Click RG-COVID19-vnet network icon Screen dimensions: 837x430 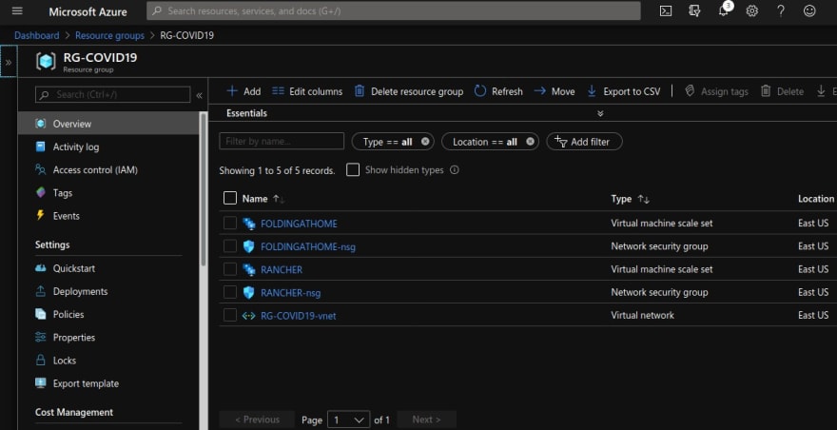click(249, 316)
